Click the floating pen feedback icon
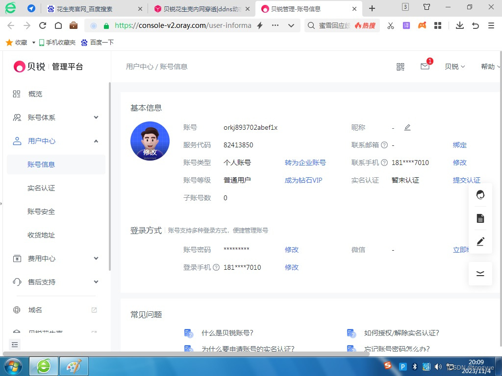 click(480, 241)
